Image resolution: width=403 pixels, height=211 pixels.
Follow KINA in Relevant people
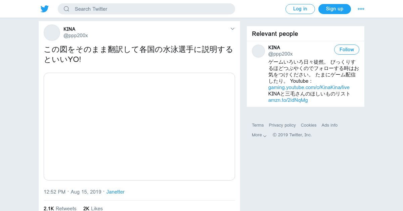[347, 50]
